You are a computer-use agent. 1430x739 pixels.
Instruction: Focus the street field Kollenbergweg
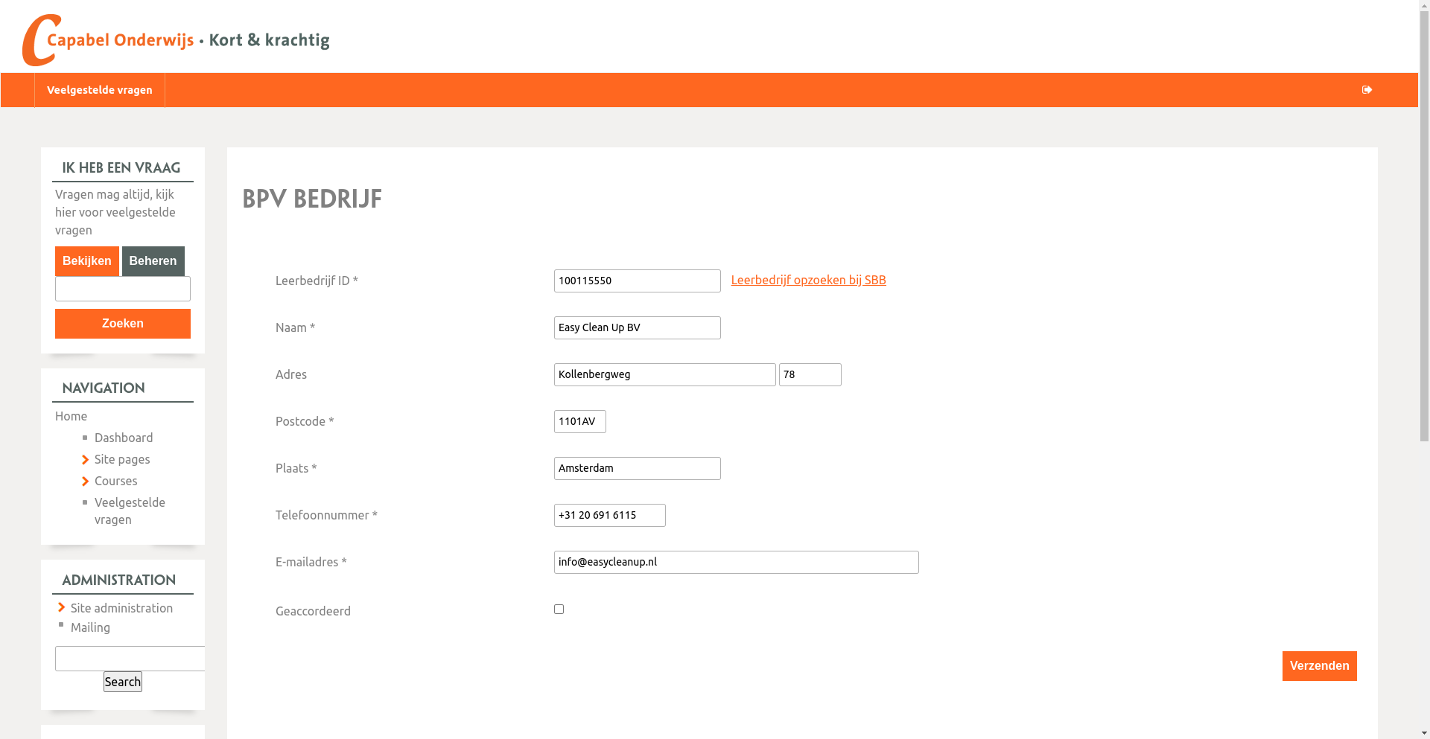[x=664, y=374]
